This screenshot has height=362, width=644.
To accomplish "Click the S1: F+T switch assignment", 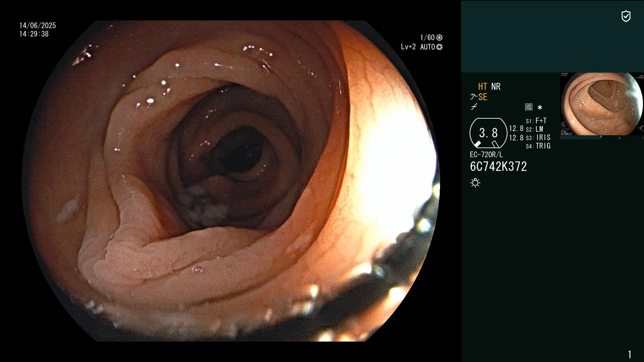I will coord(536,121).
